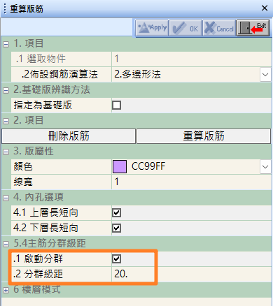
Task: Click the 刪除版筋 button
Action: (69, 136)
